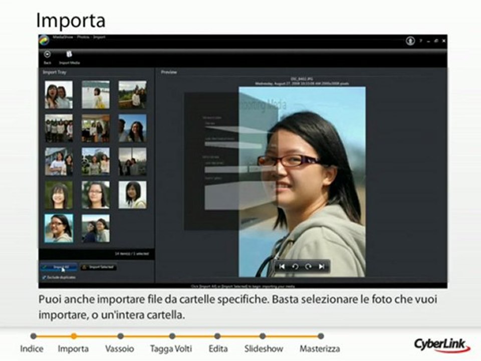
Task: Jump to the Masterizza section
Action: pos(320,349)
